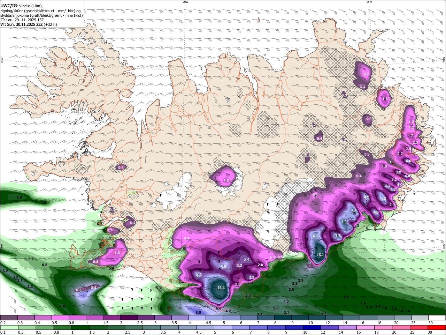Screen dimensions: 446x335
Task: Click valid time 'VT: Sun. 30.11.2025 23Z (+32 h)'
Action: pyautogui.click(x=29, y=24)
